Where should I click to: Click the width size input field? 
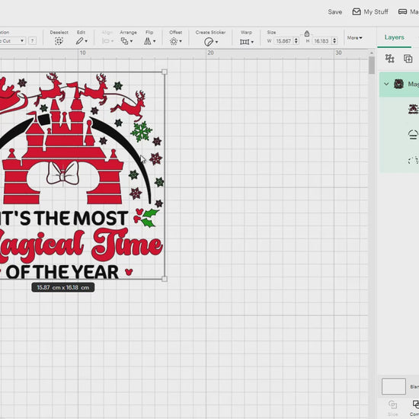tap(283, 41)
